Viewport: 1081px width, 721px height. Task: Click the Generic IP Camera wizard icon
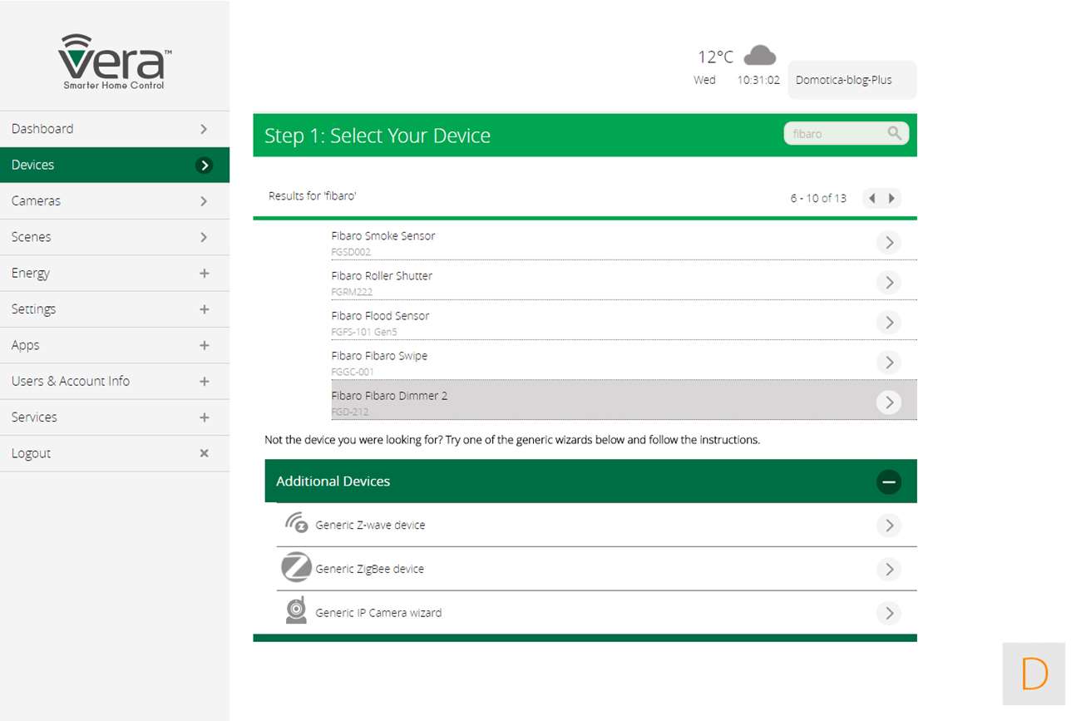pos(296,611)
